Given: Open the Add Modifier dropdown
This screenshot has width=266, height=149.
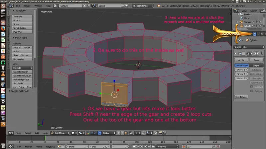Looking at the screenshot, I should [x=249, y=47].
